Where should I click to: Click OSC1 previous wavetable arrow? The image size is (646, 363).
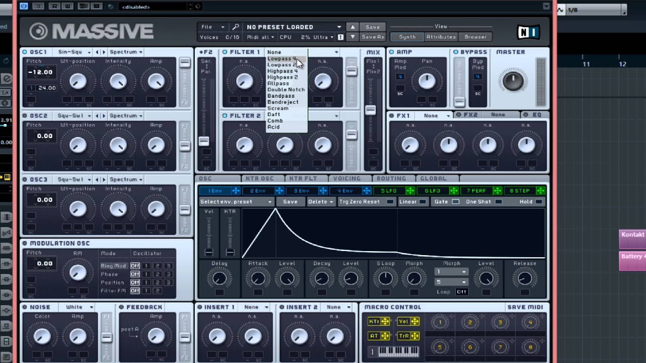click(98, 52)
